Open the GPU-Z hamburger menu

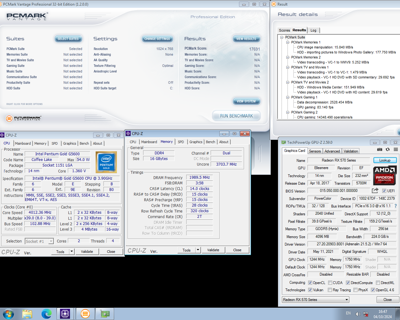click(x=396, y=150)
